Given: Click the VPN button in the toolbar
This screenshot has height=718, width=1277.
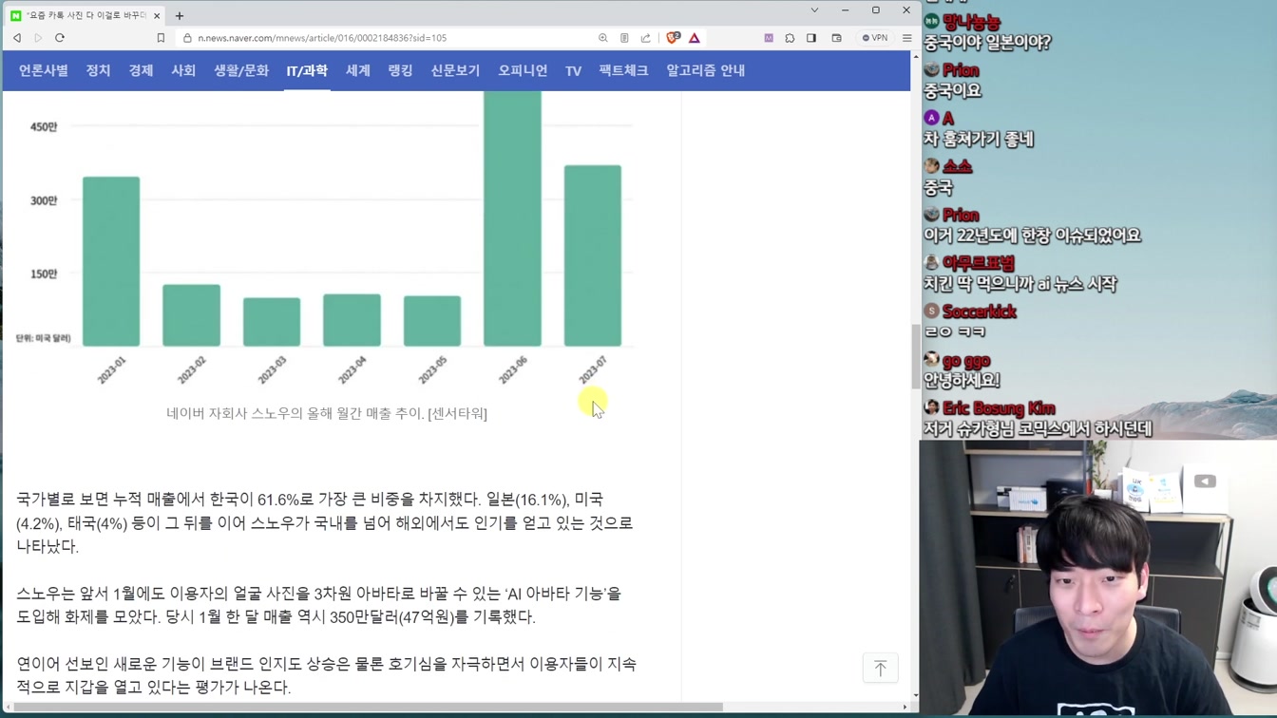Looking at the screenshot, I should tap(875, 38).
